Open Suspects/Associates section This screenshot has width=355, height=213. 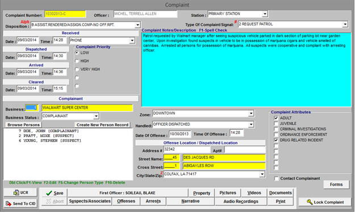pos(90,201)
